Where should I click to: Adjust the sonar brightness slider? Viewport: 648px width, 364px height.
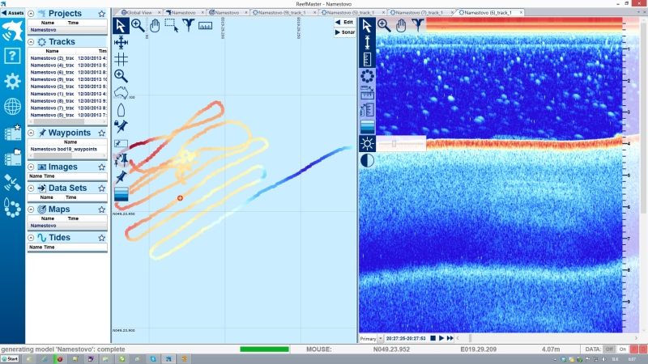(x=394, y=143)
